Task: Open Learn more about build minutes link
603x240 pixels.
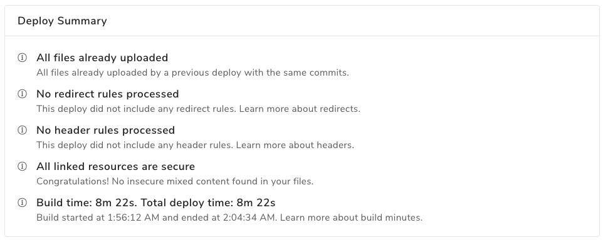Action: click(351, 217)
